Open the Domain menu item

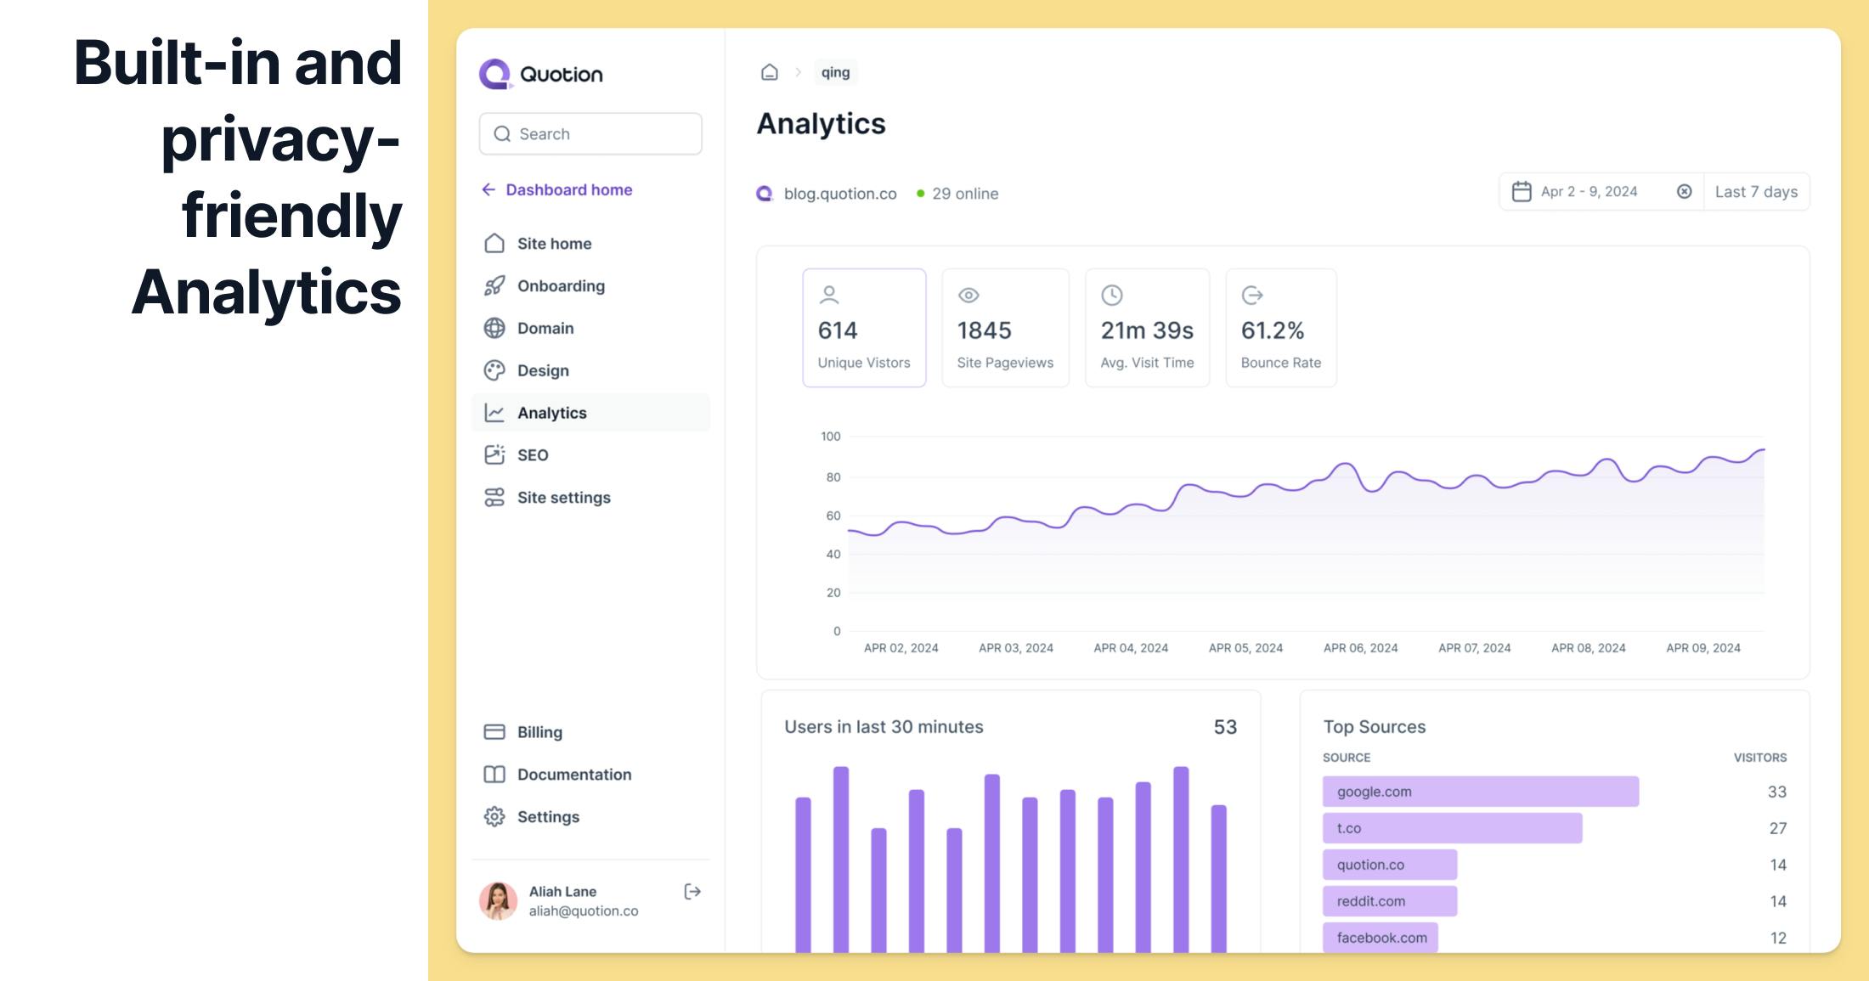click(x=590, y=329)
